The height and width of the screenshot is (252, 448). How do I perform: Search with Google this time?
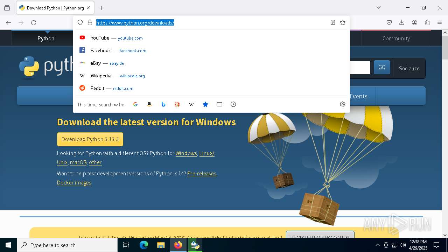pyautogui.click(x=135, y=104)
